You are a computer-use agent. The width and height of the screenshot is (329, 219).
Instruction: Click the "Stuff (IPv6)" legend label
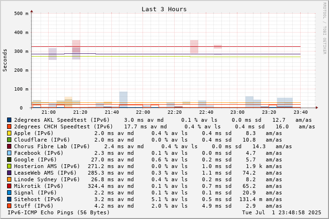point(34,206)
